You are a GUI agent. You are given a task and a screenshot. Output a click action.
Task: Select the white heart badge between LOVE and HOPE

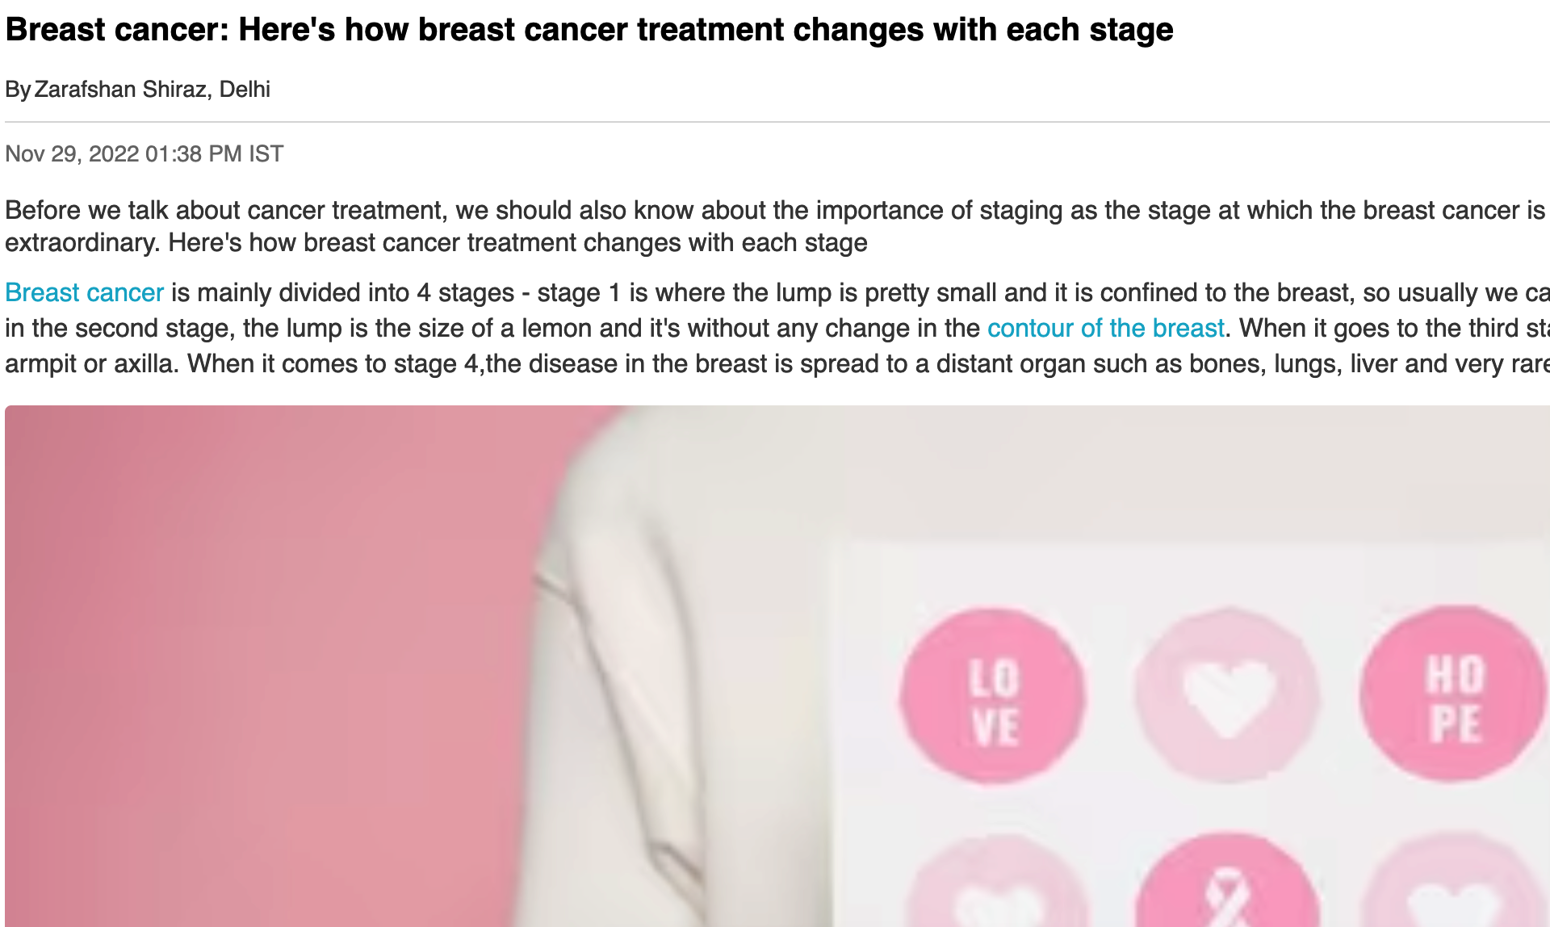pos(1227,696)
